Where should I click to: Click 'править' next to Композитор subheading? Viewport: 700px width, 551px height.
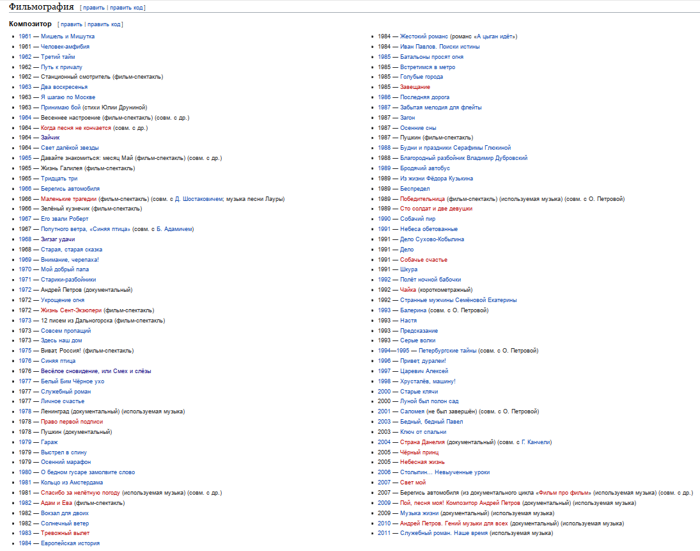point(72,24)
